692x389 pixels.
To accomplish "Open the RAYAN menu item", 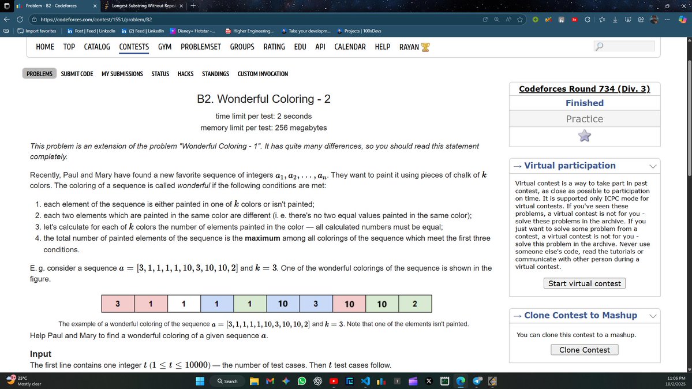I will (414, 47).
